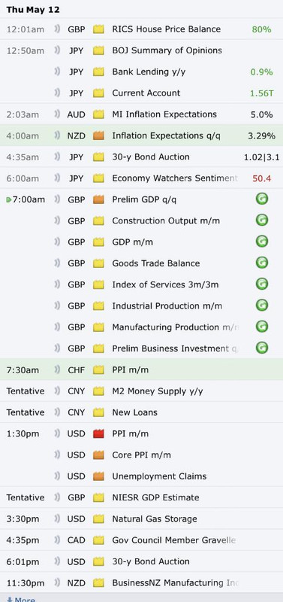Click the red impact folder for USD PPI m/m
This screenshot has height=602, width=283.
(x=98, y=434)
